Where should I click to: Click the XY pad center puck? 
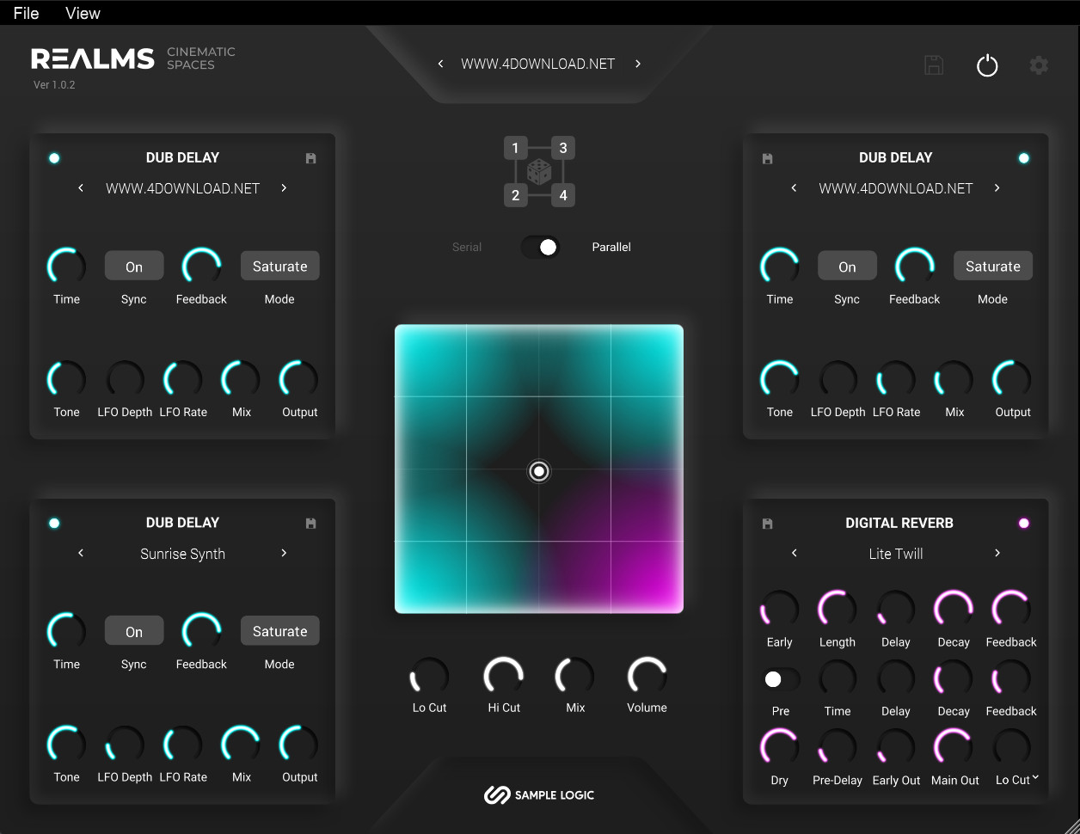(x=539, y=471)
